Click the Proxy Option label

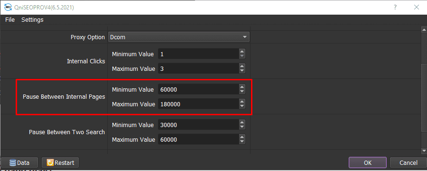(88, 37)
